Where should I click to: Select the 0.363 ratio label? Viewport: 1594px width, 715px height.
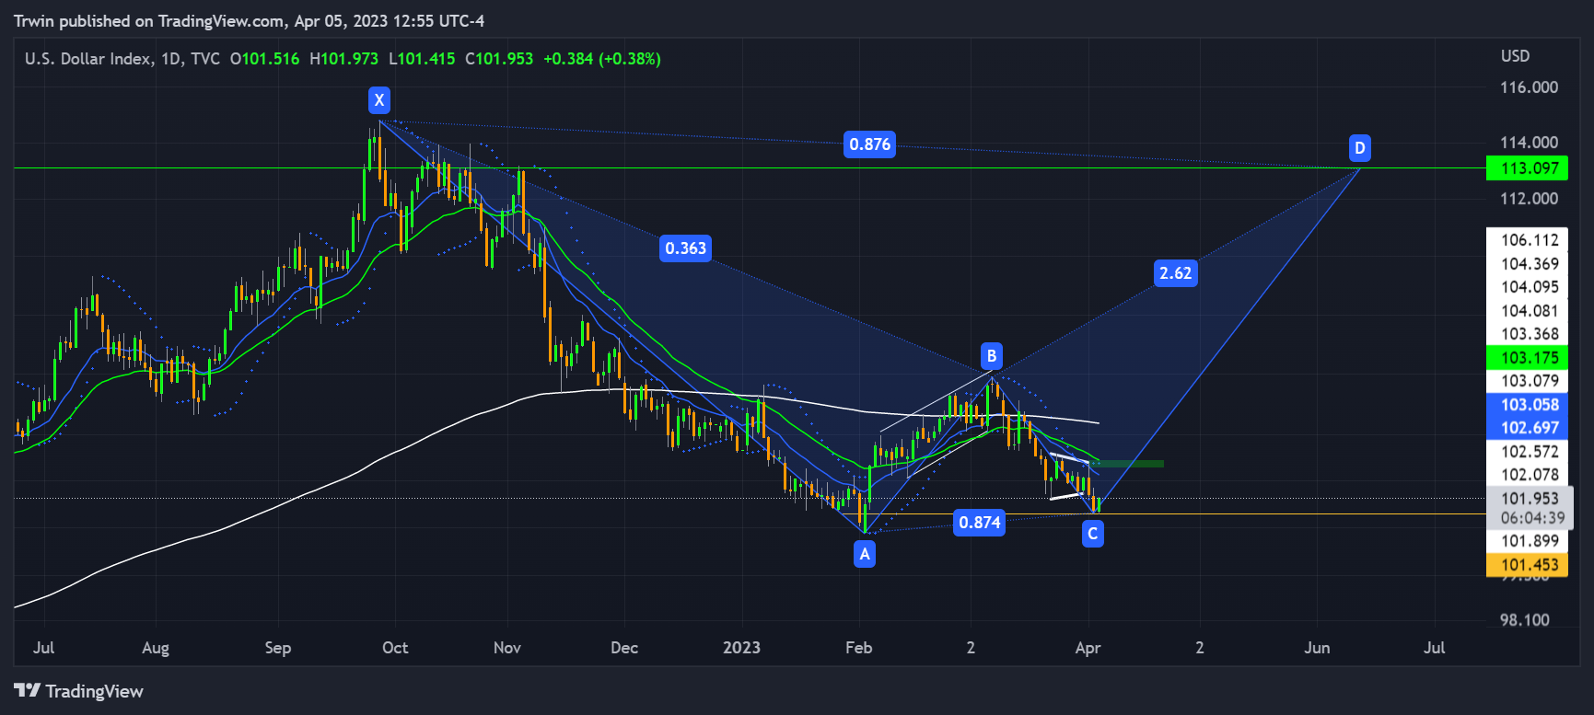click(x=685, y=248)
